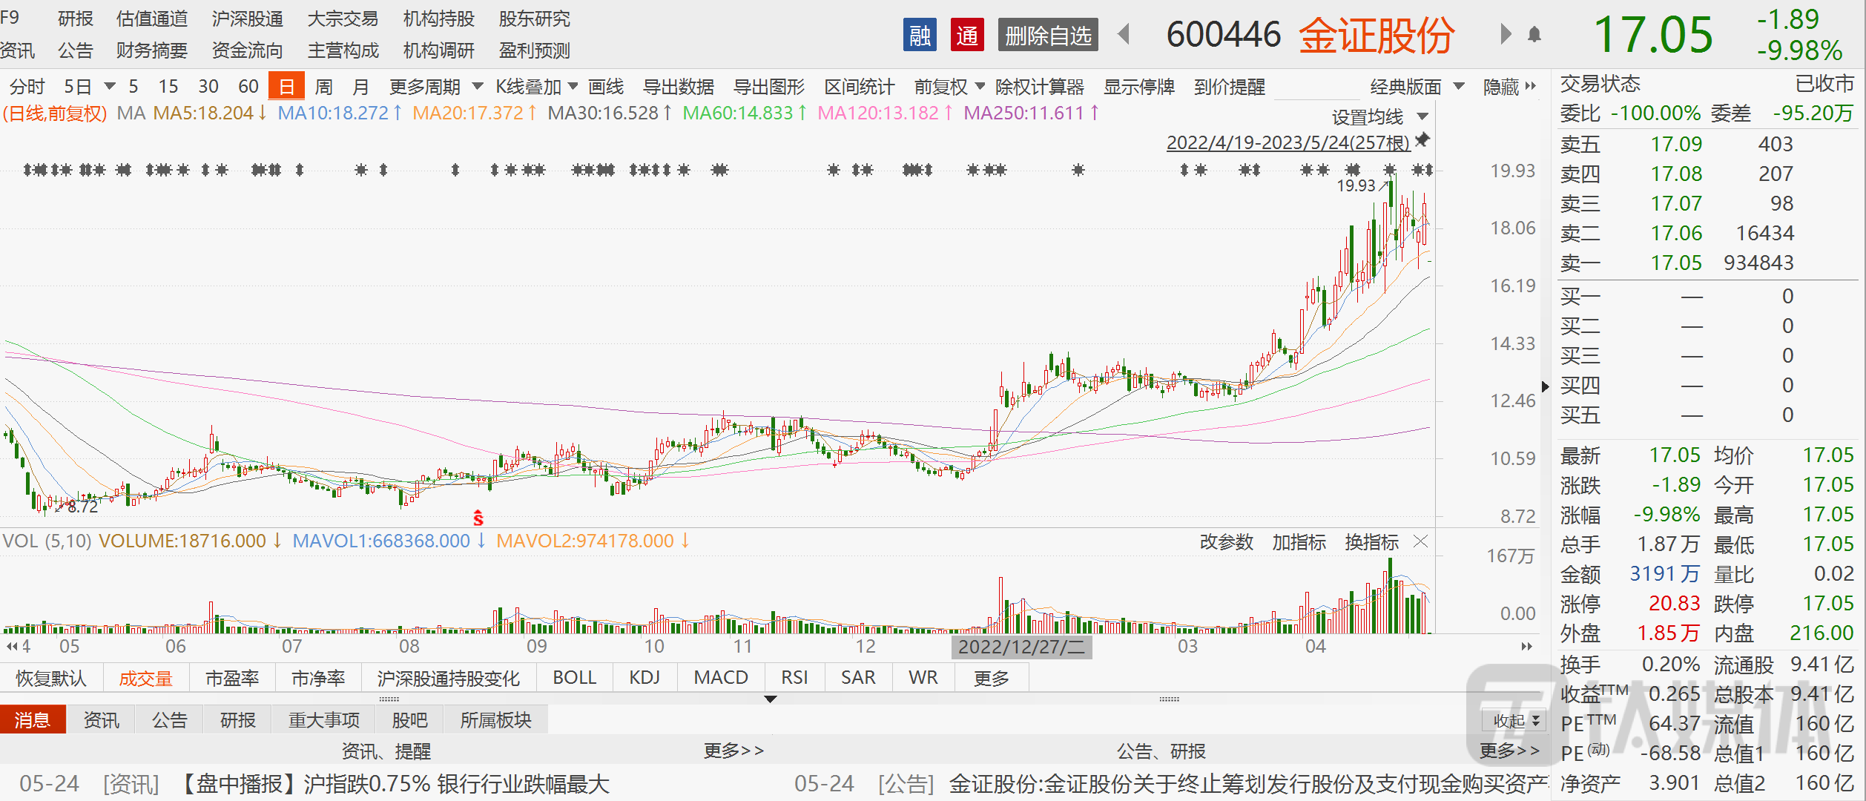Go to previous stock with left arrow
Viewport: 1866px width, 801px height.
point(1124,34)
